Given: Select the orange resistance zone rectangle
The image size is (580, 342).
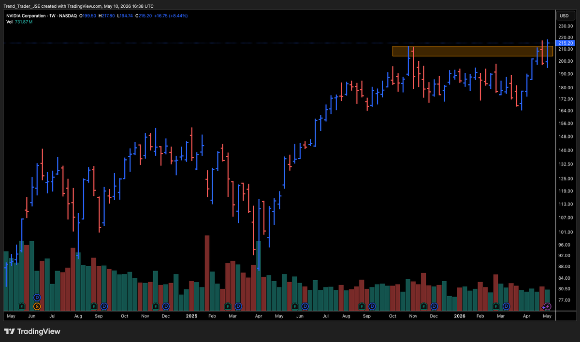Looking at the screenshot, I should coord(473,51).
